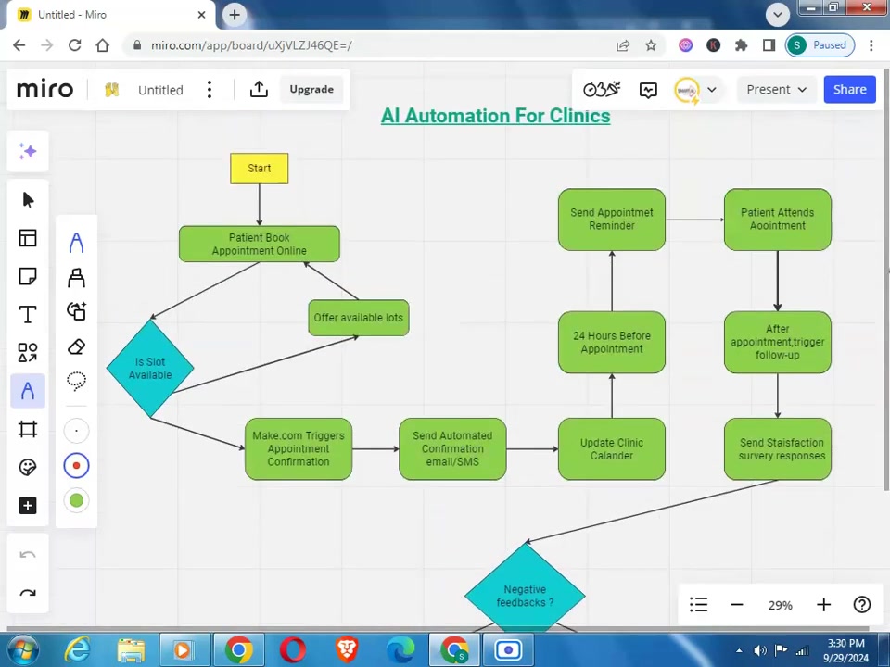The width and height of the screenshot is (890, 667).
Task: Open the Present dropdown
Action: [x=776, y=90]
